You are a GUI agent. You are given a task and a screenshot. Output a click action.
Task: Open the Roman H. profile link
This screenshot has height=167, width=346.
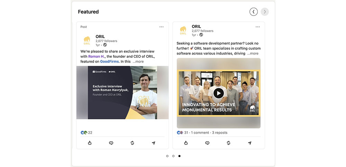click(x=96, y=56)
